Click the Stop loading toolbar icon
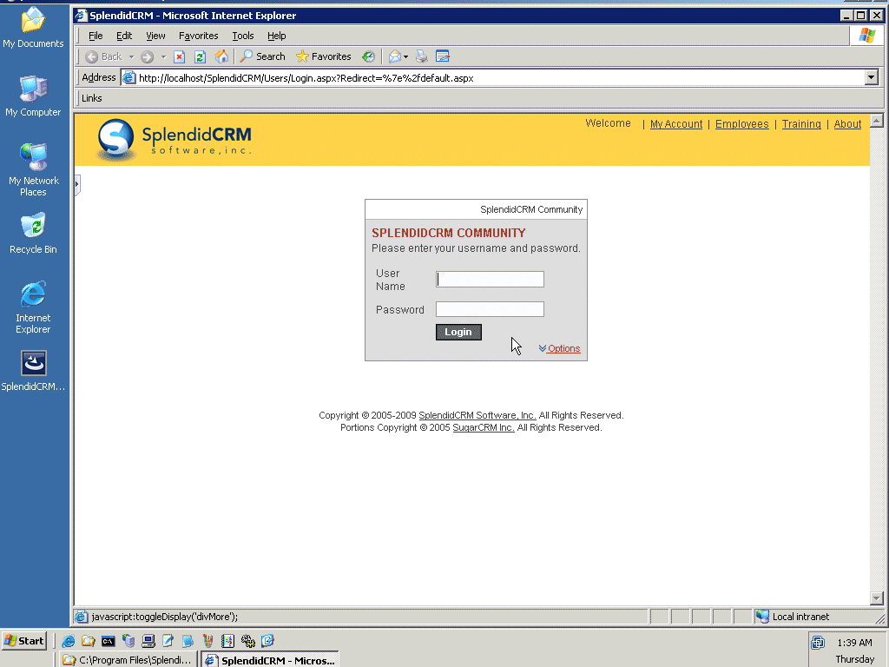The width and height of the screenshot is (889, 667). [x=180, y=56]
